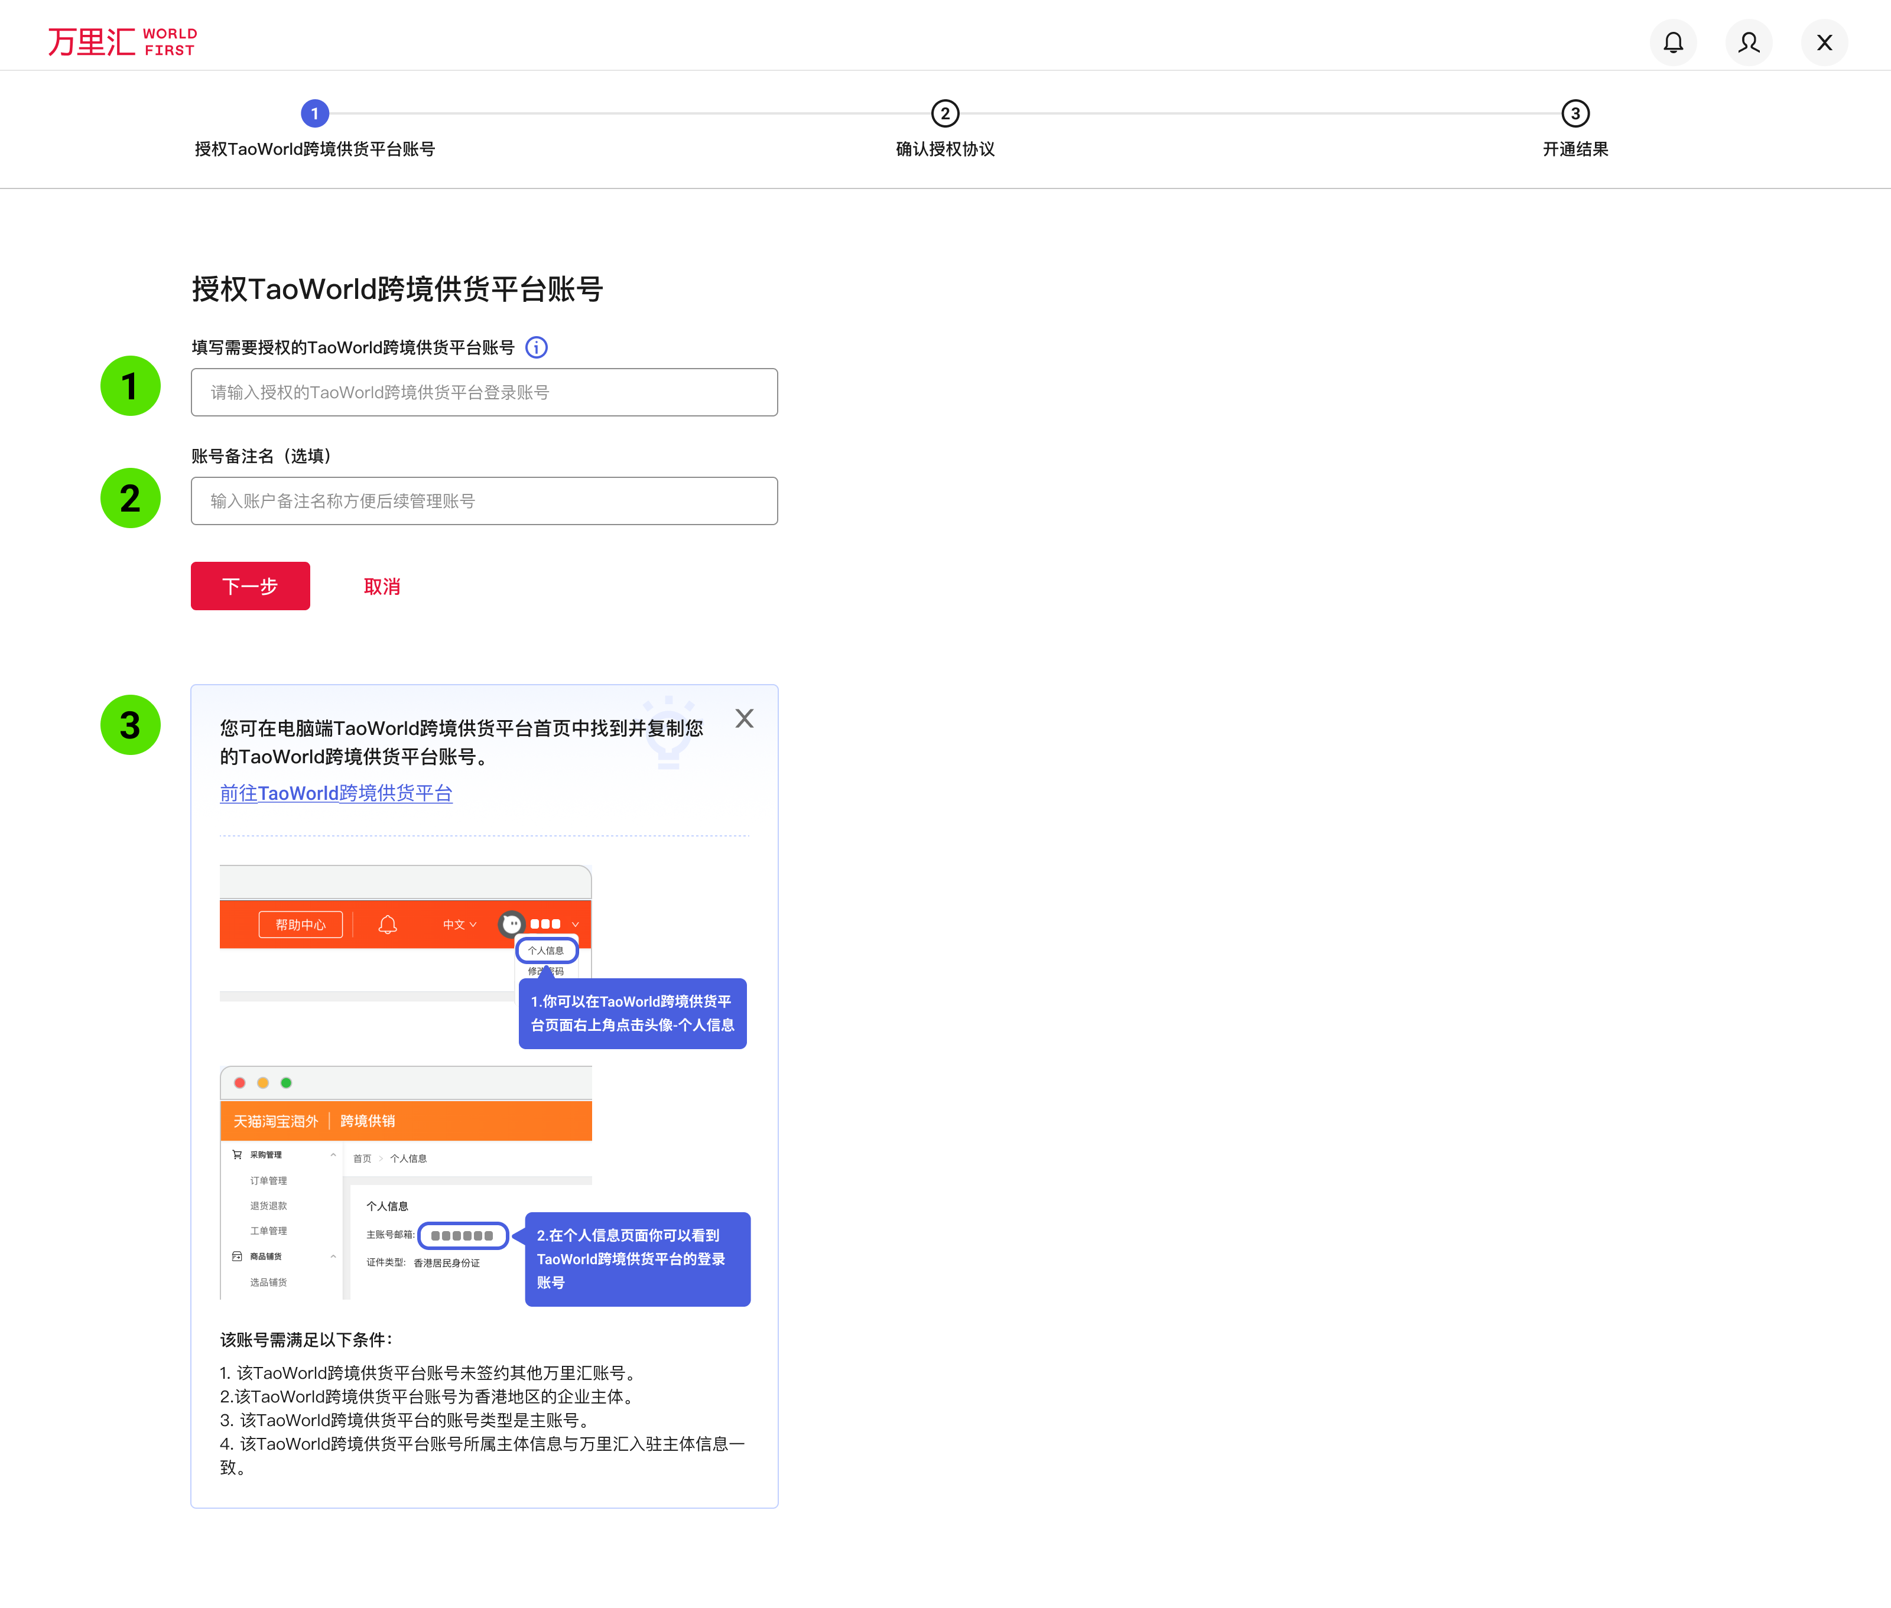Viewport: 1891px width, 1608px height.
Task: Open 前往TaoWorld跨境供货平台 link
Action: click(336, 793)
